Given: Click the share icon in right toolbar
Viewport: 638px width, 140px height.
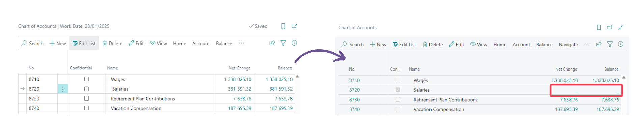Looking at the screenshot, I should click(599, 44).
